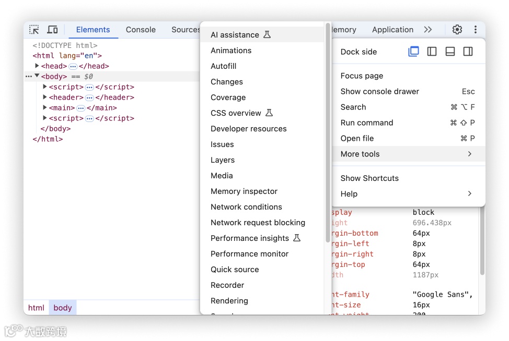This screenshot has width=509, height=341.
Task: Choose Open file
Action: pyautogui.click(x=409, y=138)
